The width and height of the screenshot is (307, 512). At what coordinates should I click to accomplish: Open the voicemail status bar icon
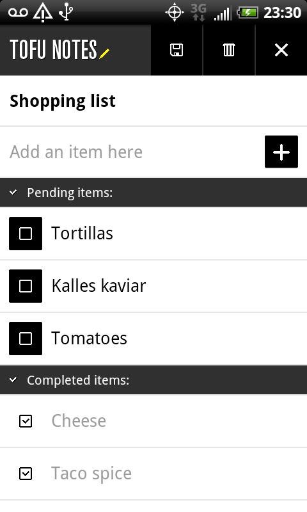[x=18, y=12]
